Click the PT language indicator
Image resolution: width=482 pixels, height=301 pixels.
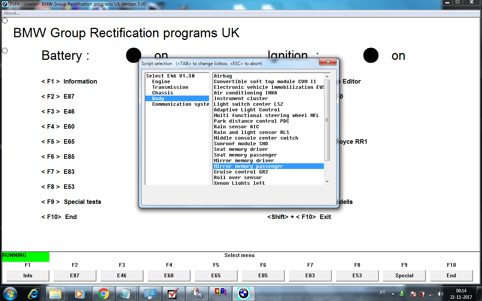point(383,293)
